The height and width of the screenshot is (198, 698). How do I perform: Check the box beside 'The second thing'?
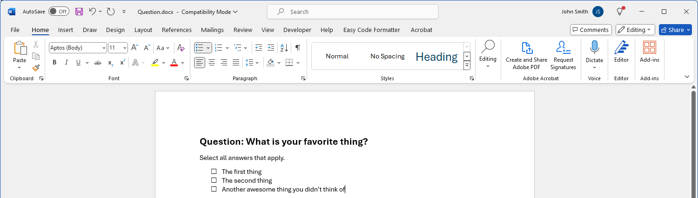(214, 180)
